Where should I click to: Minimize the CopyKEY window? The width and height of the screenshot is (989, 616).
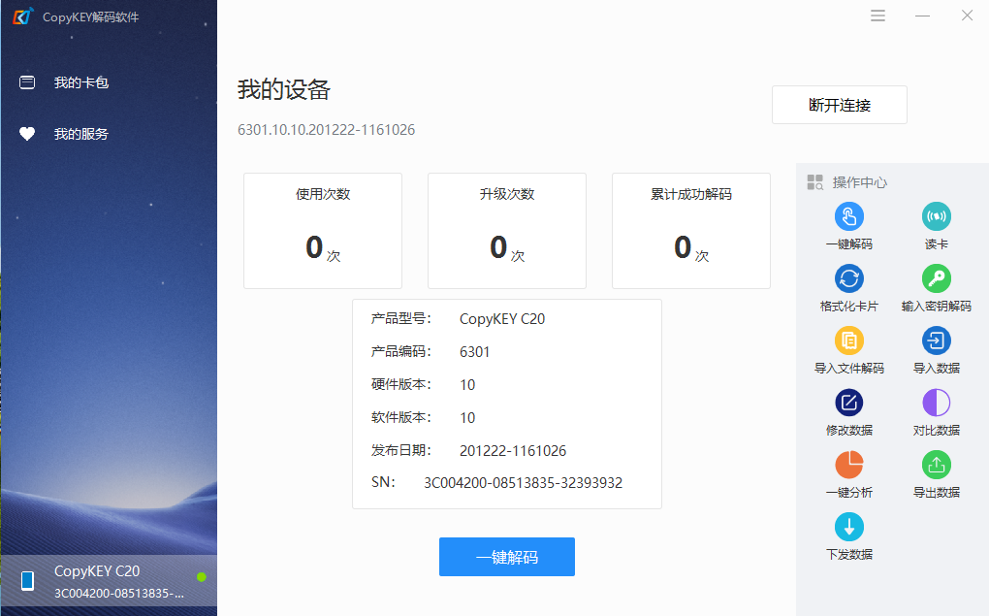tap(923, 16)
